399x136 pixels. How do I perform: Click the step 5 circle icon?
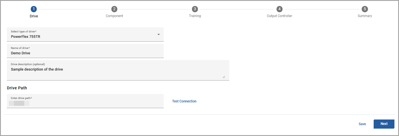click(x=365, y=9)
